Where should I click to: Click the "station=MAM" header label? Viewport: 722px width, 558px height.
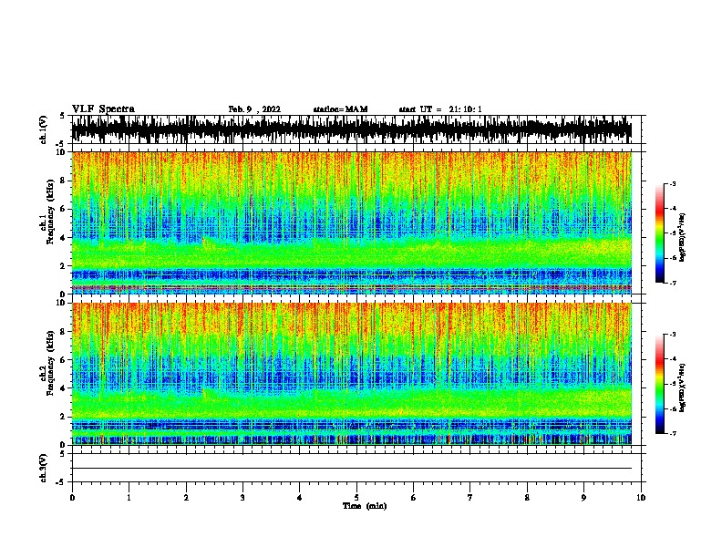(340, 109)
